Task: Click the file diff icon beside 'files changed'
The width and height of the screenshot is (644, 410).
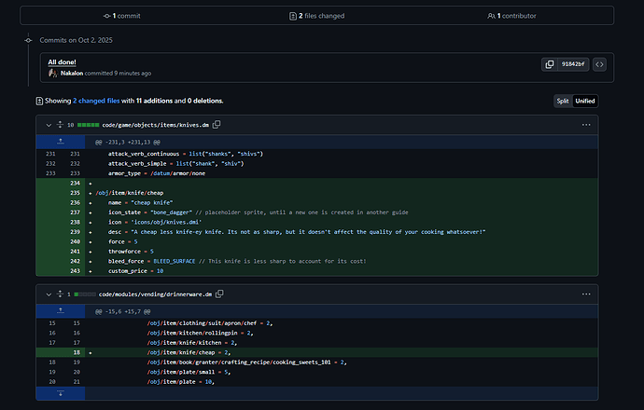Action: (293, 16)
